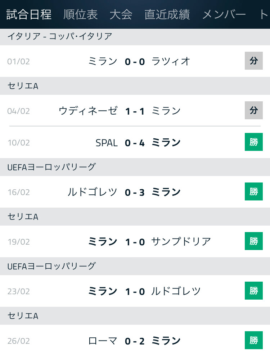Click the 勝 badge for SPAL match

tap(254, 142)
